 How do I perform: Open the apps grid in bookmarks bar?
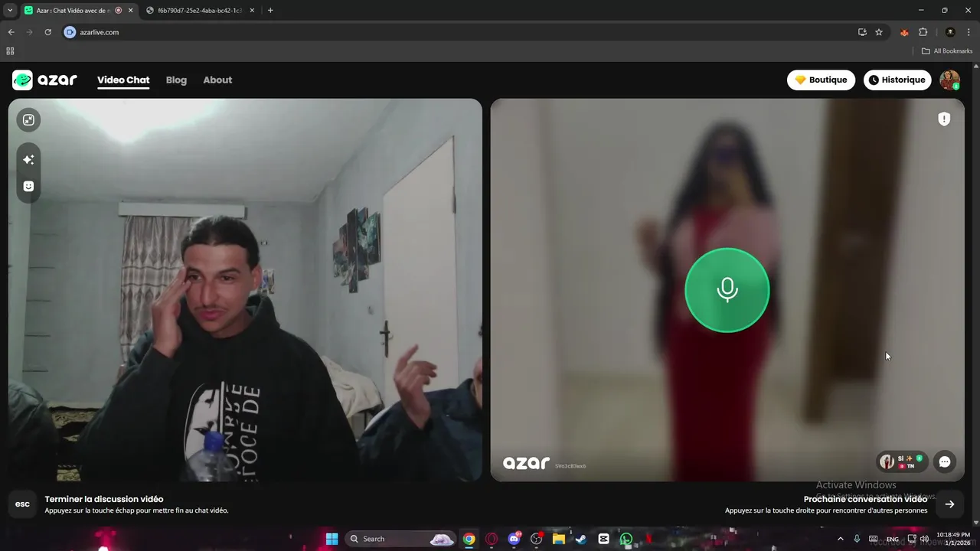(10, 51)
